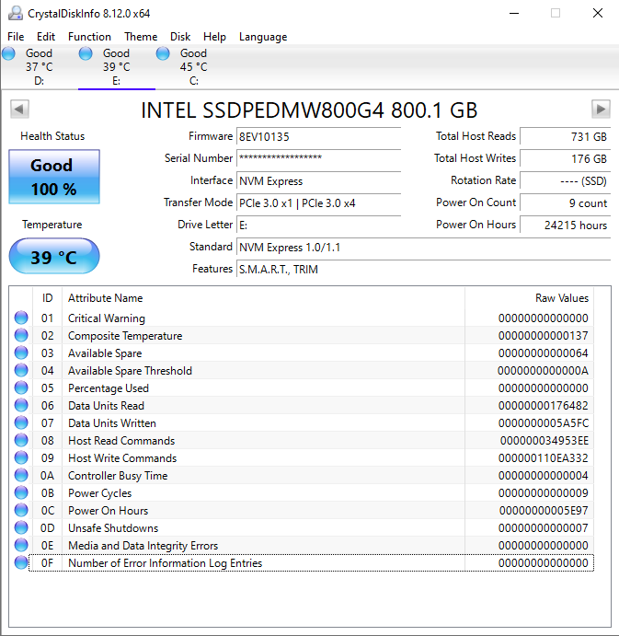Image resolution: width=619 pixels, height=636 pixels.
Task: Click status orb beside Unsafe Shutdowns
Action: tap(21, 528)
